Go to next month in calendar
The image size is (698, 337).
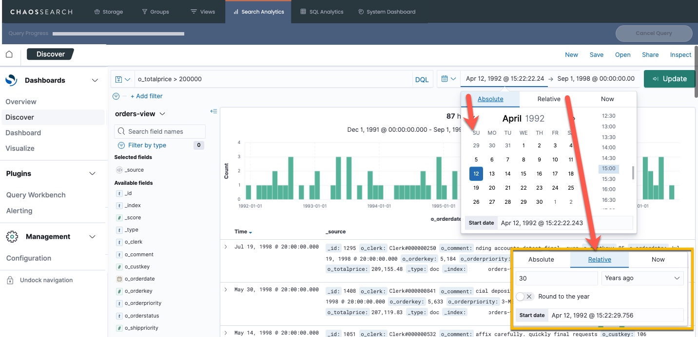click(574, 118)
